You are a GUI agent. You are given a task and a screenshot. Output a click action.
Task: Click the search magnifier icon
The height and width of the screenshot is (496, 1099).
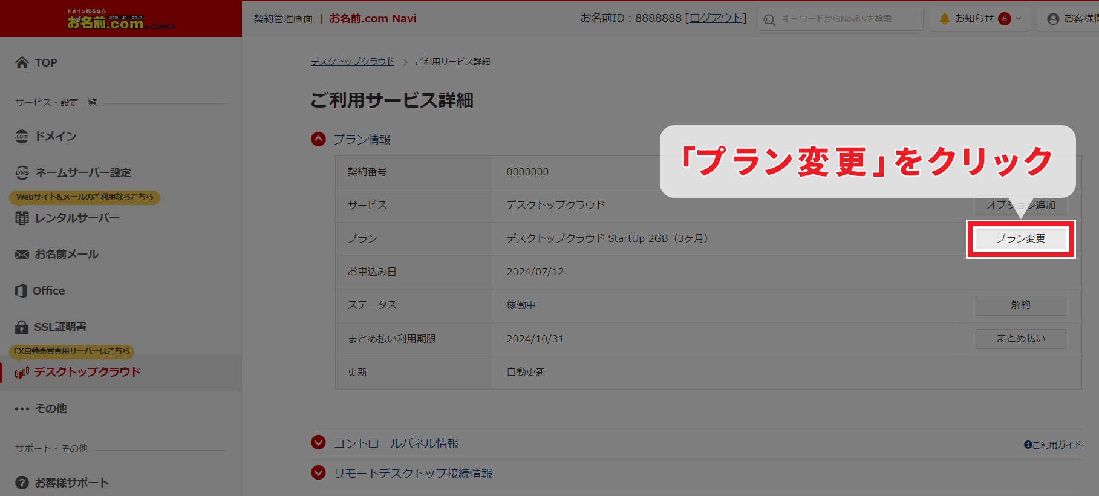point(769,19)
